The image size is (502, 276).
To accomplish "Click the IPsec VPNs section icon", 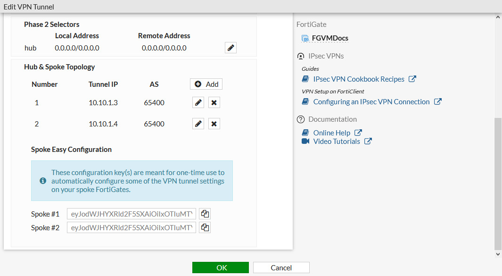I will point(301,56).
